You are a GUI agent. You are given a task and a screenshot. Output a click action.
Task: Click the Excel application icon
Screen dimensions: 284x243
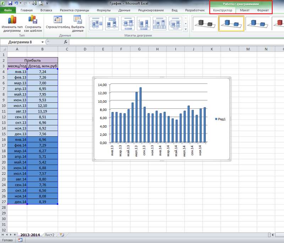(x=3, y=3)
